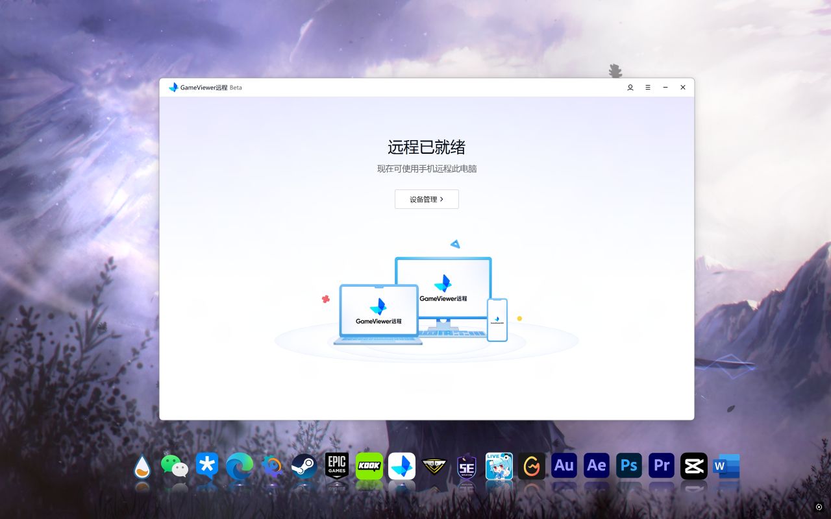The image size is (831, 519).
Task: Click the 现在可使用手机远程此电脑 subtitle
Action: [427, 169]
